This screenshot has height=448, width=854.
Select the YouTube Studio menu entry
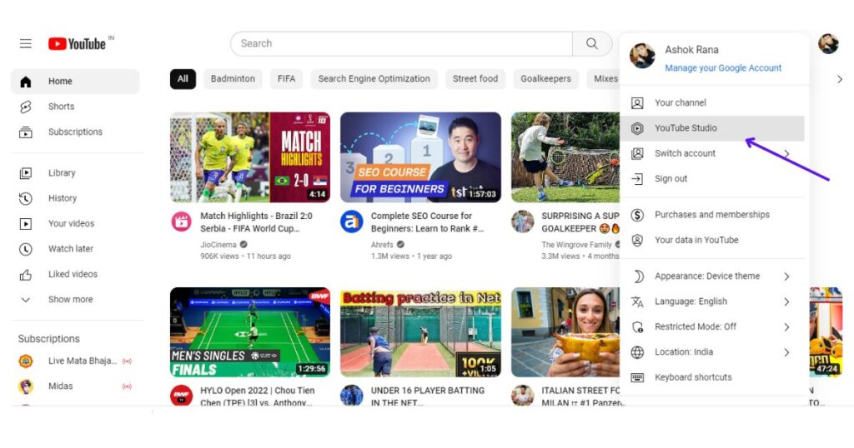pyautogui.click(x=712, y=128)
